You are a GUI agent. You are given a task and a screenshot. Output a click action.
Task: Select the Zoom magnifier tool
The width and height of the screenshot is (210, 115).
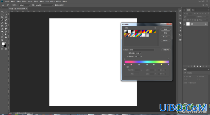[2, 40]
